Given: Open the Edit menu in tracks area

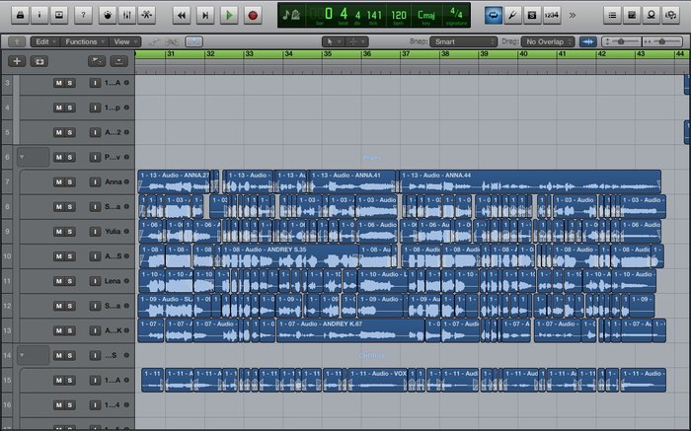Looking at the screenshot, I should click(x=43, y=42).
